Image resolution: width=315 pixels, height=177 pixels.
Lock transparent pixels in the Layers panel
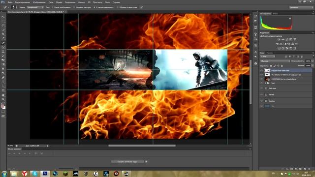click(x=271, y=66)
